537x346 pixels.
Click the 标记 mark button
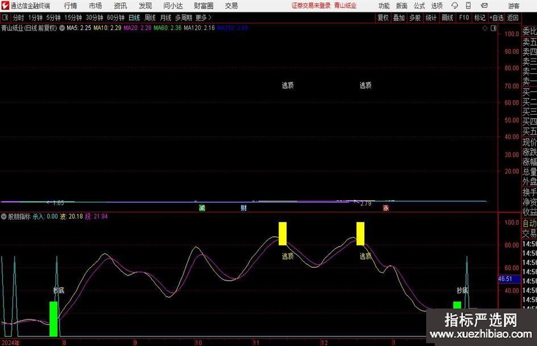click(x=480, y=18)
